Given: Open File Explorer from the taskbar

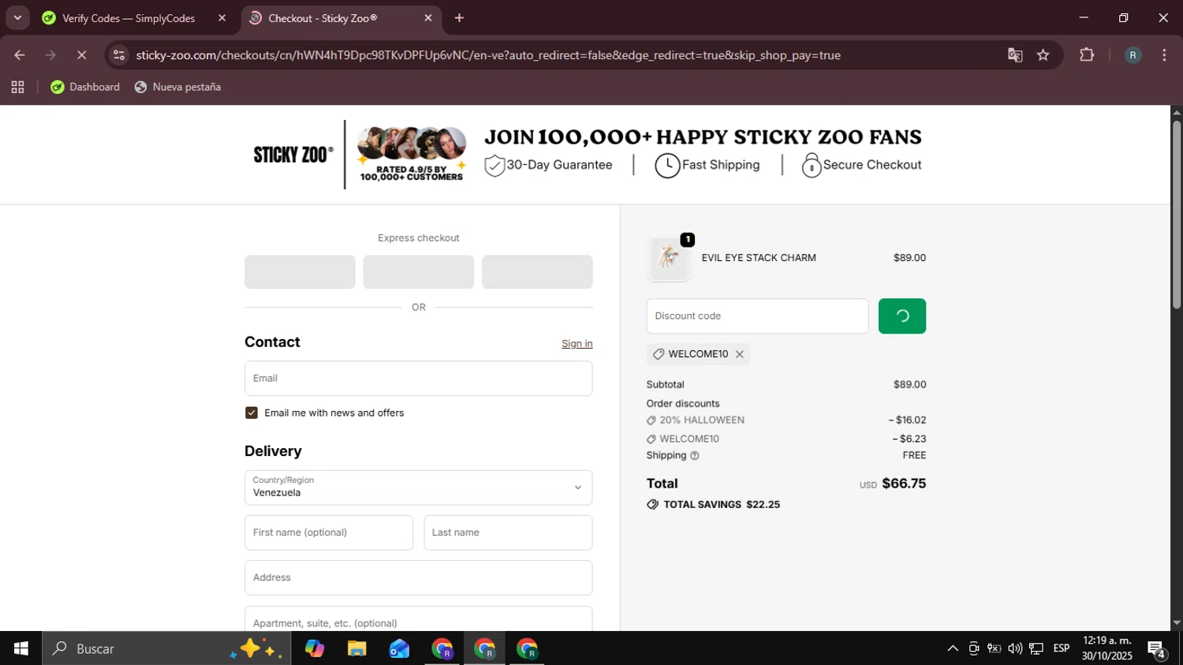Looking at the screenshot, I should click(x=357, y=648).
